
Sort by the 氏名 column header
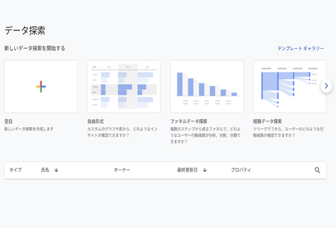click(x=45, y=170)
